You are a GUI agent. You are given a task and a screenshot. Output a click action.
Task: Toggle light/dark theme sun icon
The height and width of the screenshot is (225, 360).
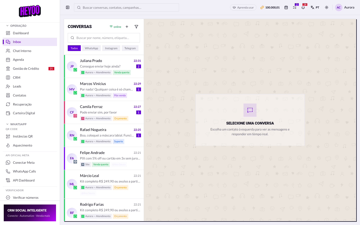(x=326, y=7)
